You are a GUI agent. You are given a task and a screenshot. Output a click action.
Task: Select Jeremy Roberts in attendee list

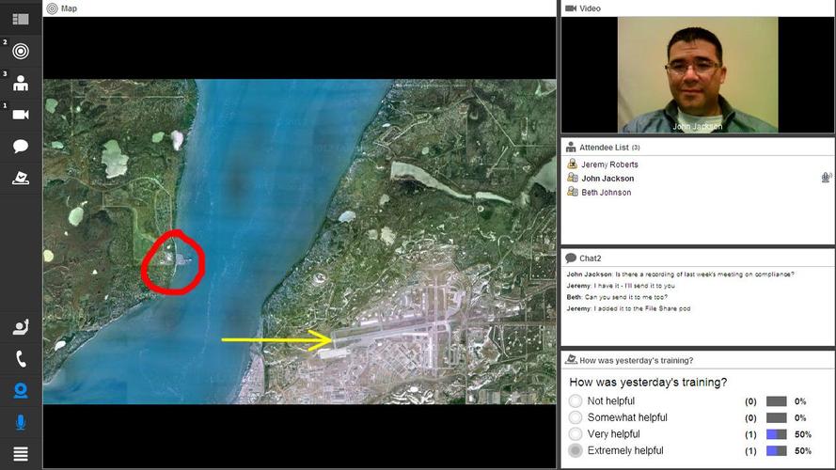609,164
